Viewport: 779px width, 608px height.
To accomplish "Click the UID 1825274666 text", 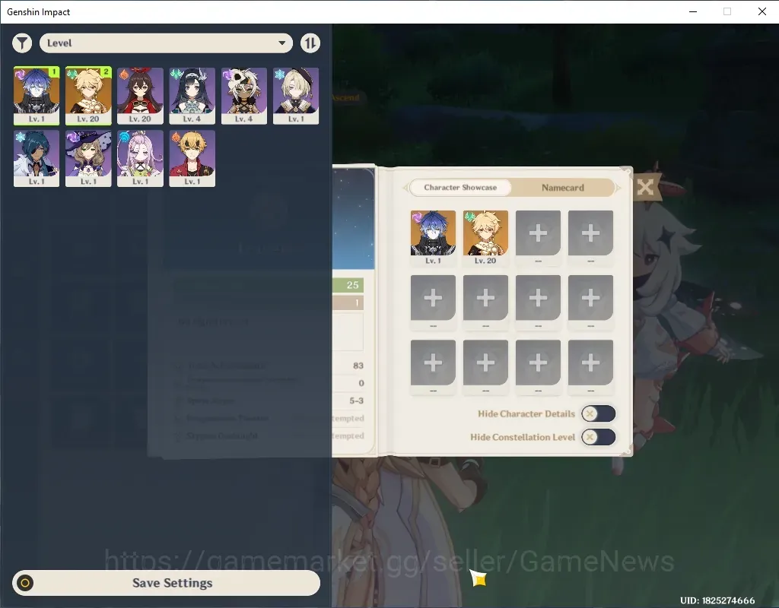I will click(x=717, y=600).
